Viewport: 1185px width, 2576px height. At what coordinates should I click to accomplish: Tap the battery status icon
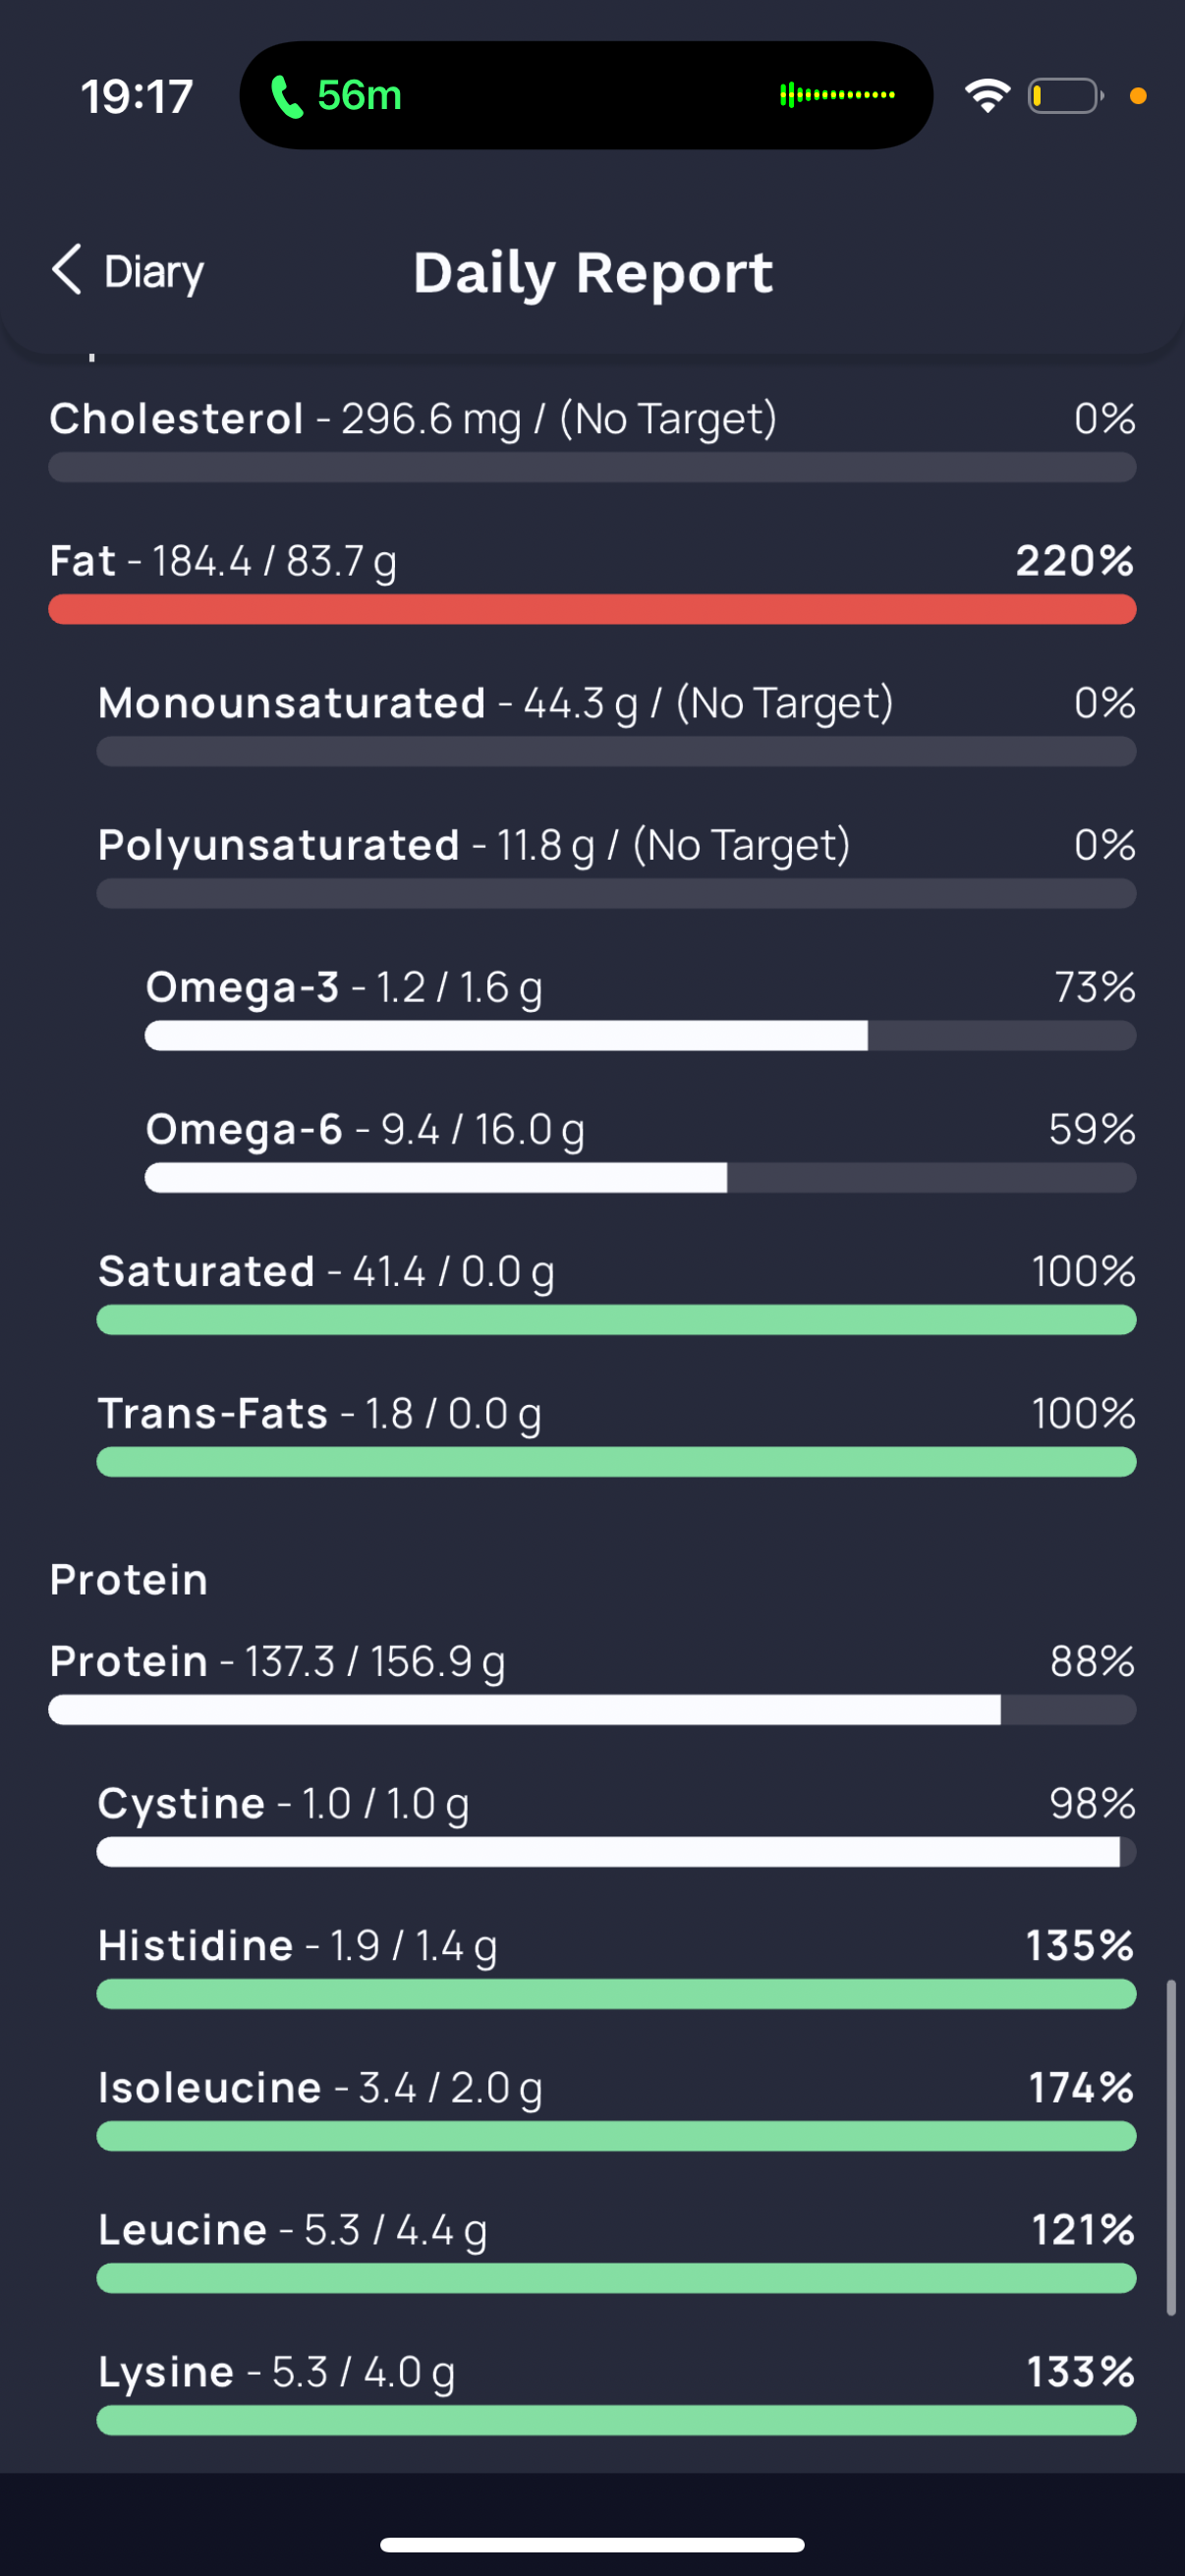1066,96
